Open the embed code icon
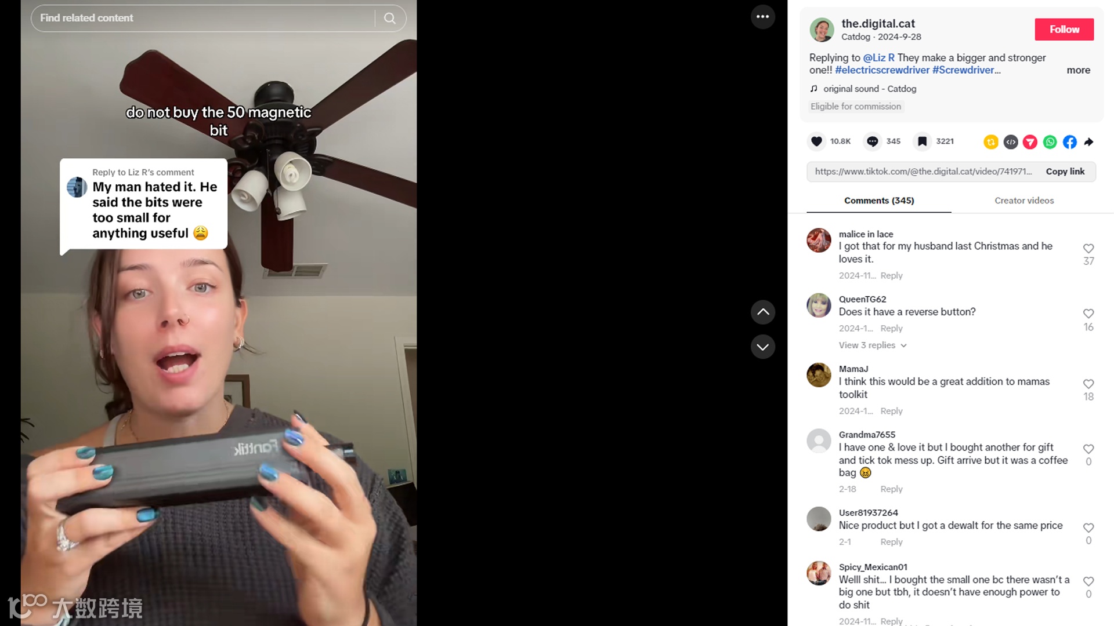 coord(1011,142)
